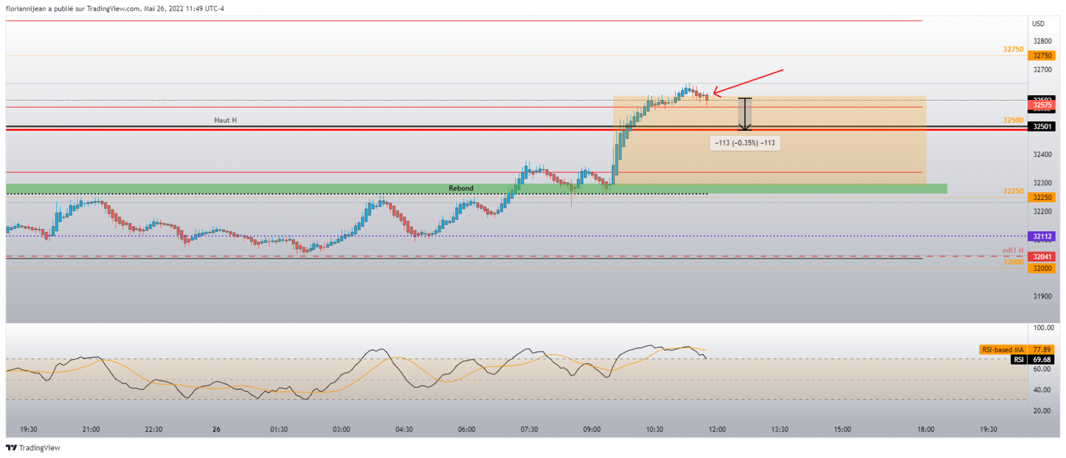Select the black 32501 price axis tag
1066x458 pixels.
pos(1042,127)
